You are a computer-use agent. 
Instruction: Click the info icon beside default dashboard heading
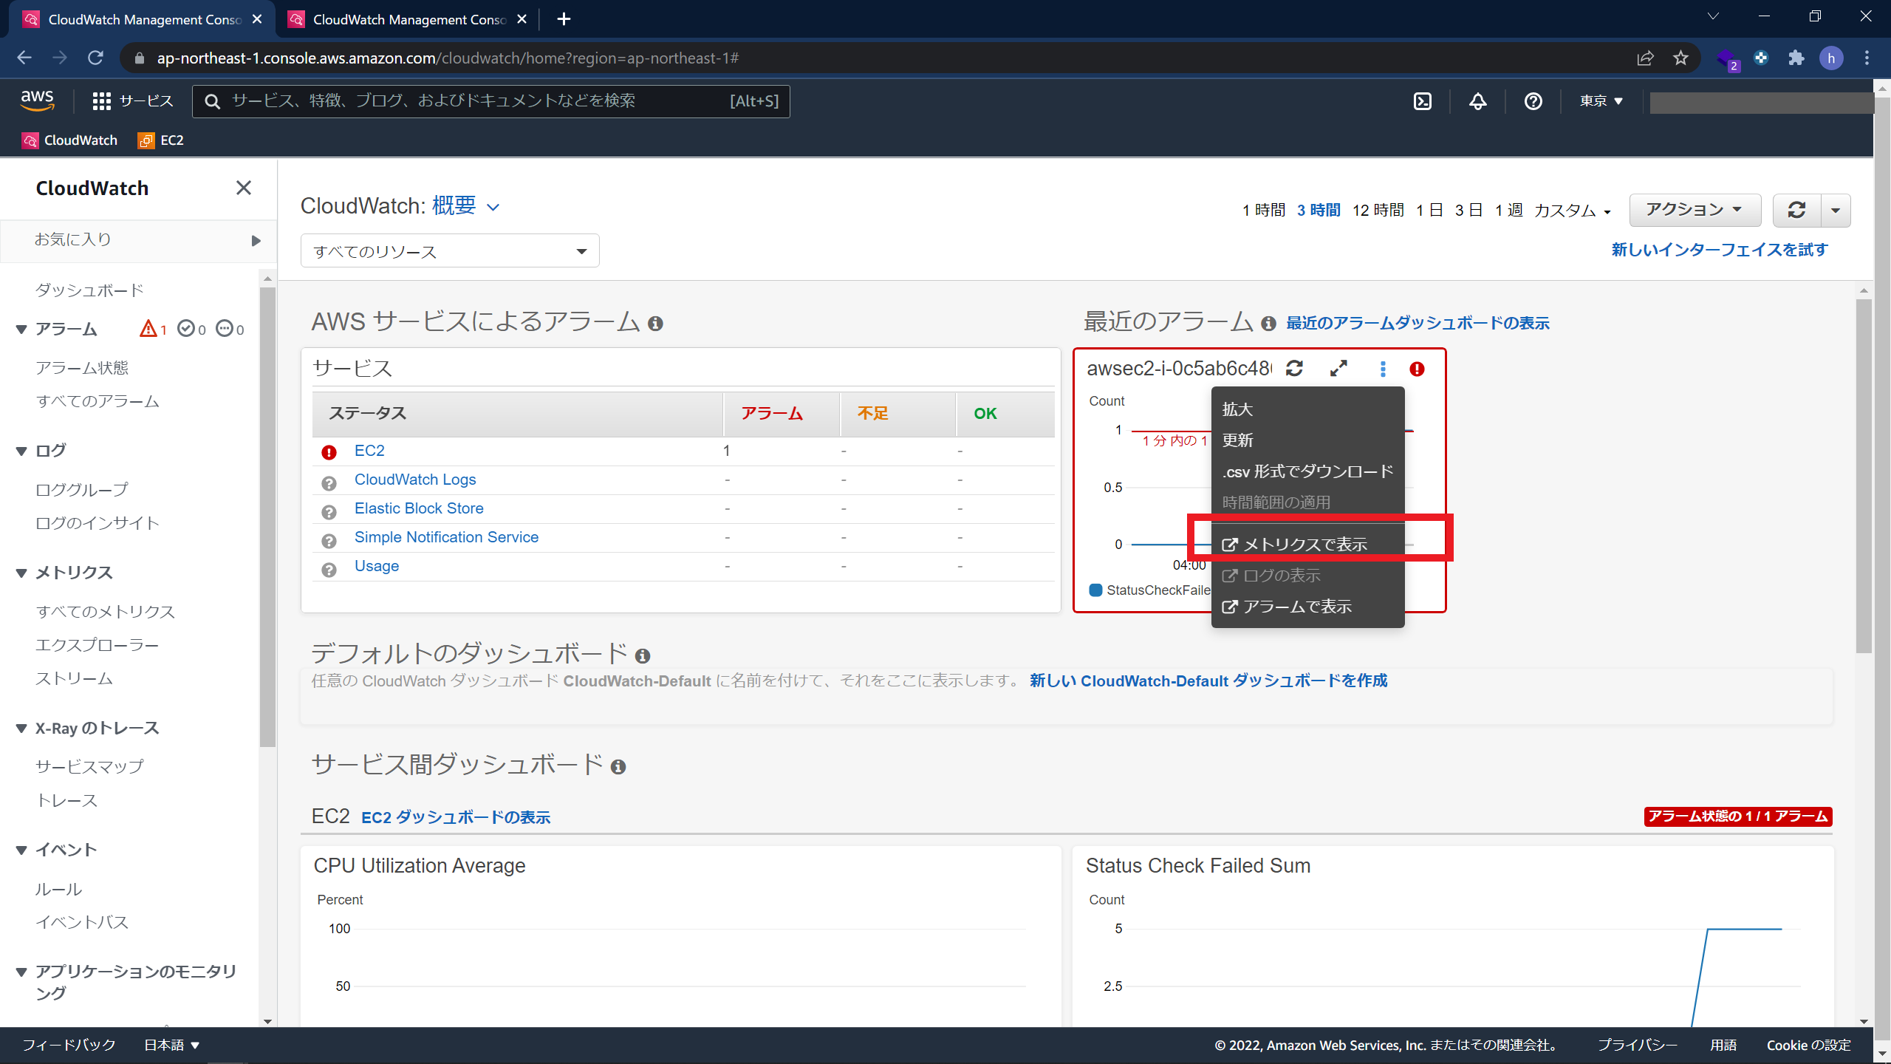click(x=643, y=656)
